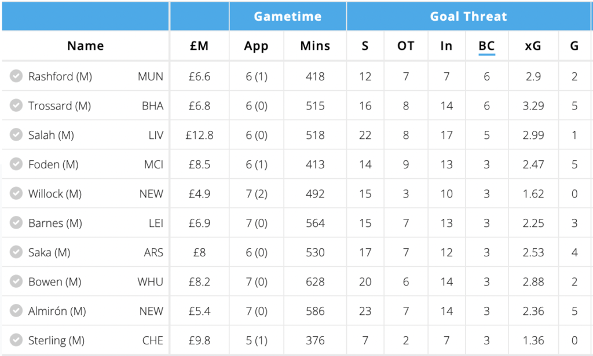Screen dimensions: 593x356
Task: Sort table by the BC column
Action: 486,46
